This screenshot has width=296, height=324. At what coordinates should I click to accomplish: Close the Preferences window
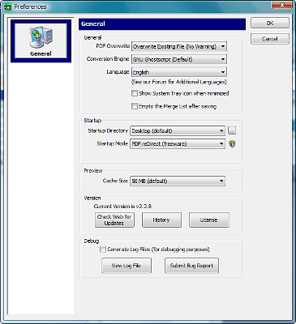click(282, 5)
